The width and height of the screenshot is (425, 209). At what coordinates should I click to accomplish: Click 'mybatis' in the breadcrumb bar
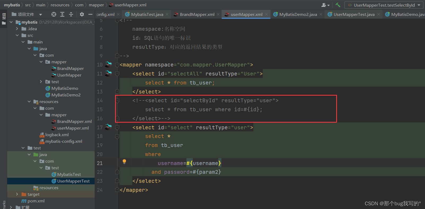12,5
